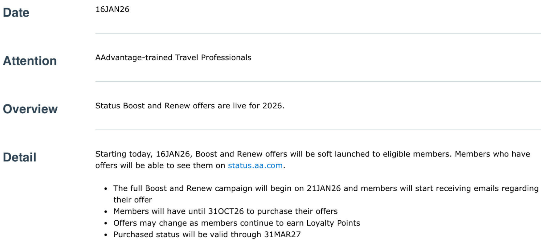The width and height of the screenshot is (541, 245).
Task: Click the Date section heading
Action: pyautogui.click(x=16, y=13)
